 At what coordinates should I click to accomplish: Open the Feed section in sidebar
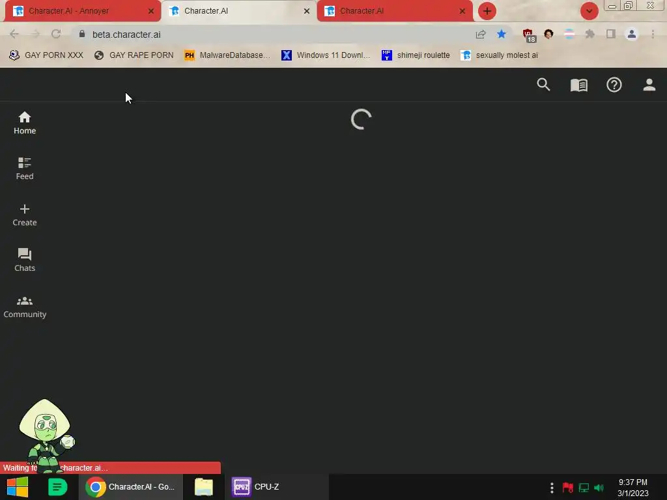point(25,169)
